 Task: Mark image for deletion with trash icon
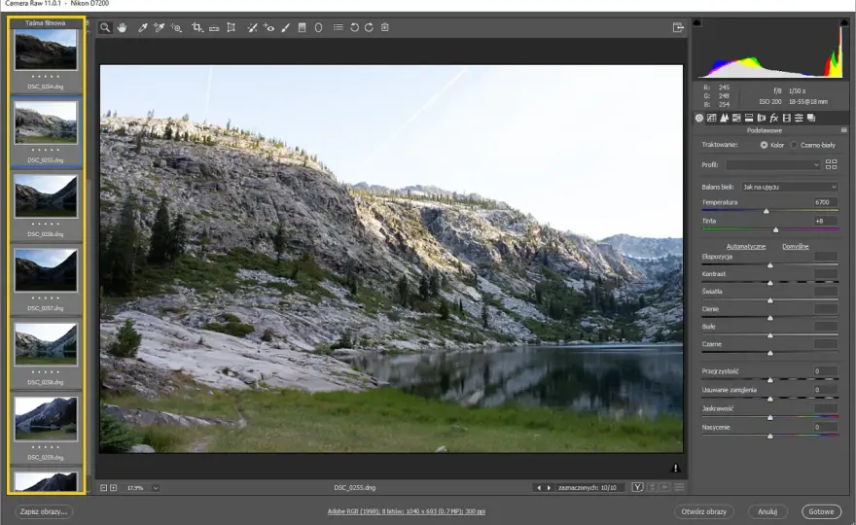[x=385, y=27]
